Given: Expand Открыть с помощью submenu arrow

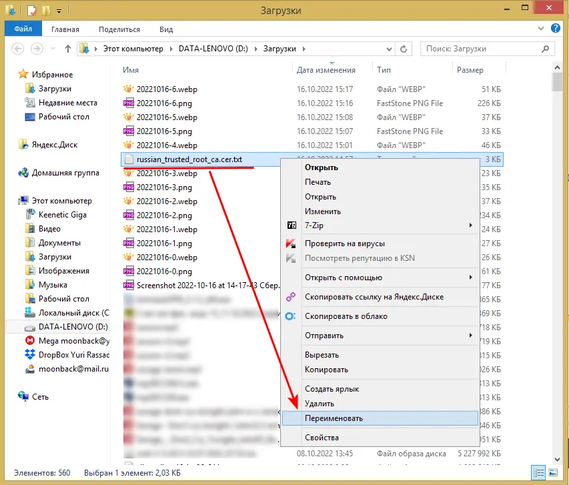Looking at the screenshot, I should tap(471, 277).
